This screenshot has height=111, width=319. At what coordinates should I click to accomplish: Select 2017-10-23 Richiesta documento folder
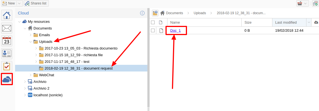click(81, 48)
